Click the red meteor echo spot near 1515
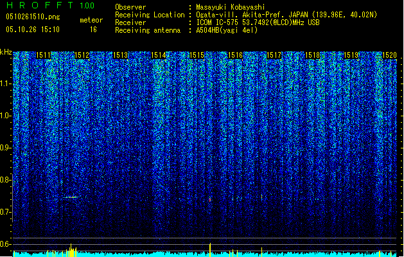 (210, 200)
